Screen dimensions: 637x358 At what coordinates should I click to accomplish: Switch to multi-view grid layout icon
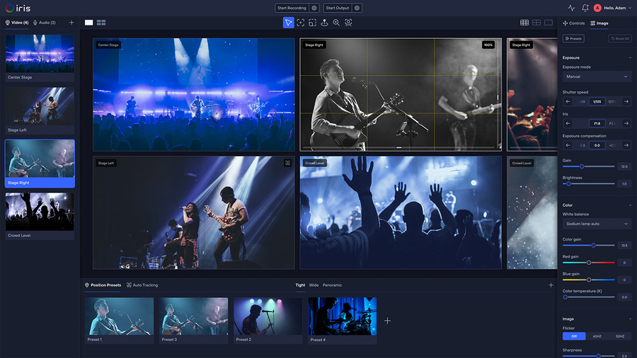101,23
